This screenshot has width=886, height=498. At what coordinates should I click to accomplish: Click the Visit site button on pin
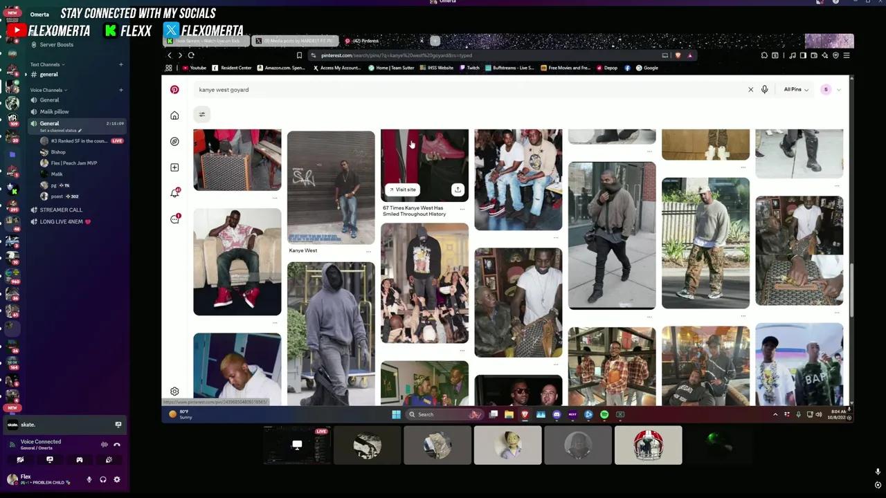pyautogui.click(x=402, y=190)
